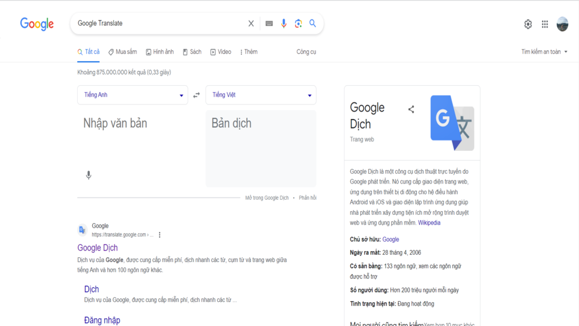
Task: Share Google Dịch knowledge panel
Action: [x=411, y=109]
